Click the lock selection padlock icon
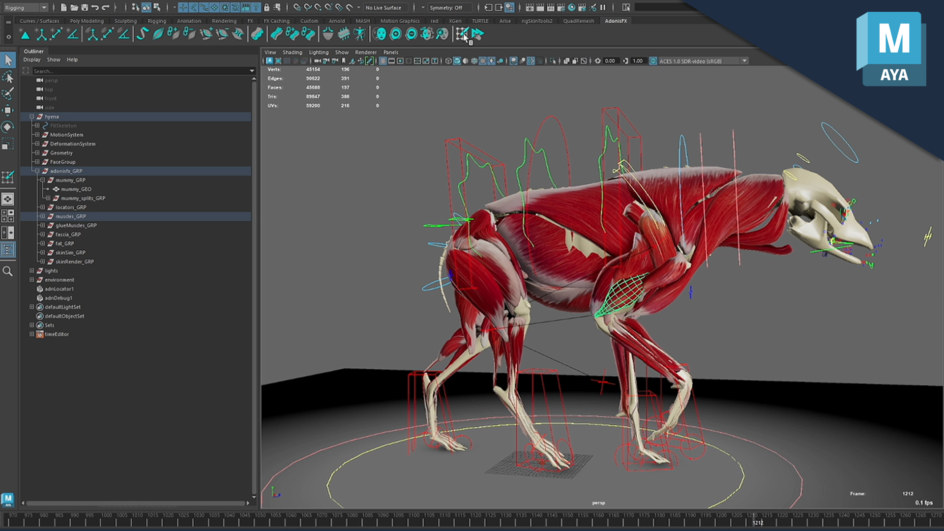The image size is (944, 531). point(266,7)
